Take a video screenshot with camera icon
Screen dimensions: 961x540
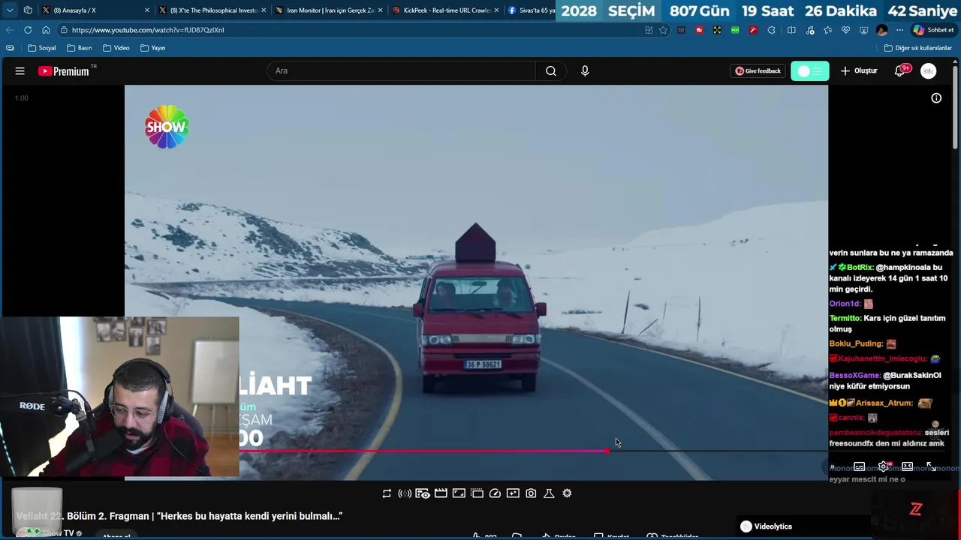531,493
